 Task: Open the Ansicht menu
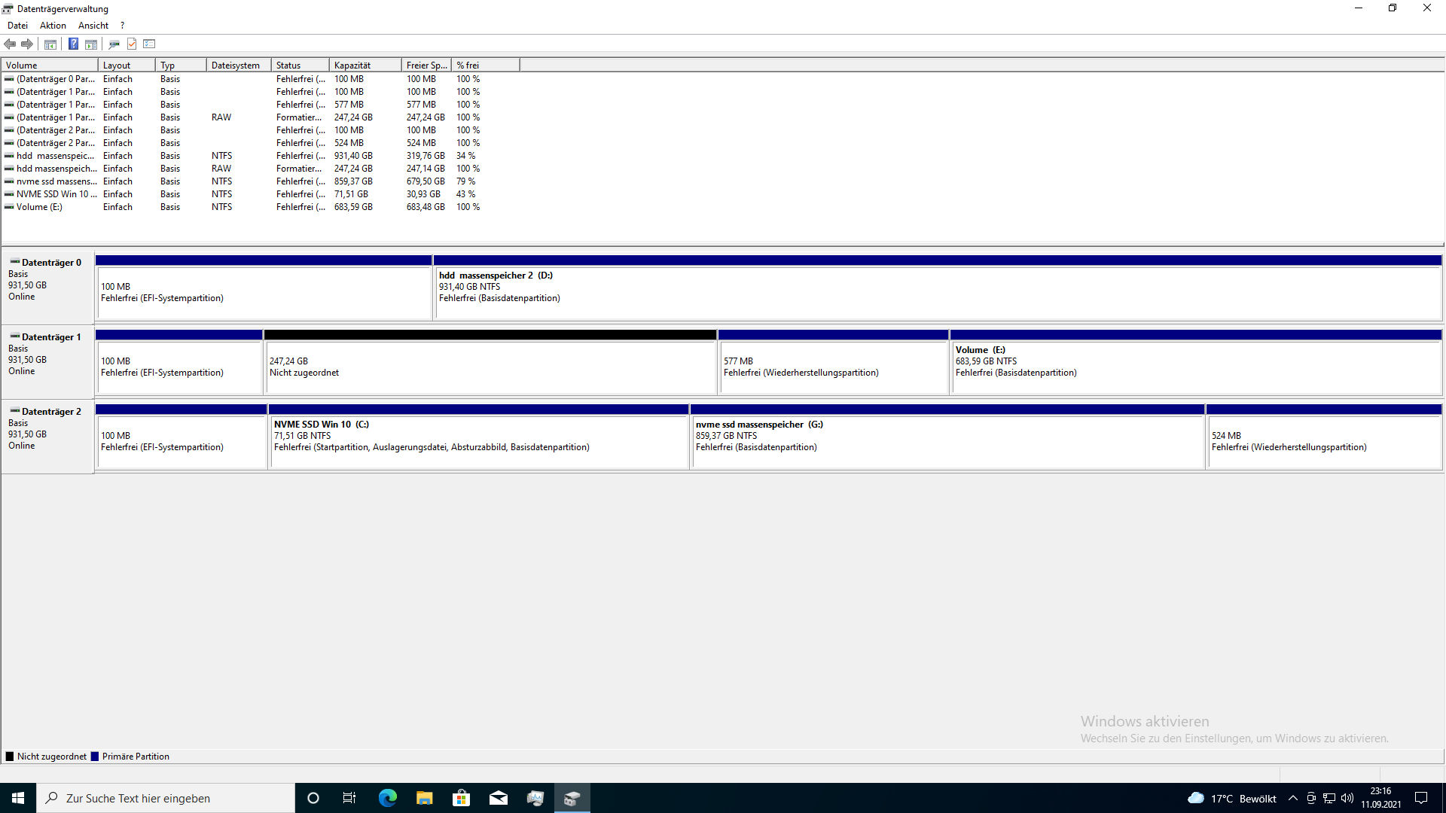pyautogui.click(x=93, y=25)
